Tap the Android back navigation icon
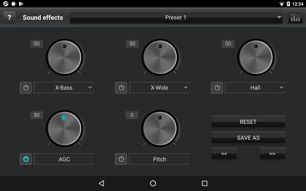The width and height of the screenshot is (306, 191). 102,183
